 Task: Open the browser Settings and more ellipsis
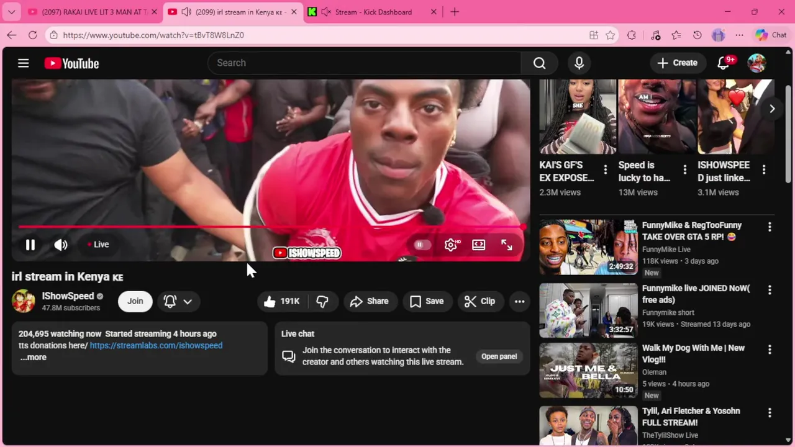coord(739,35)
